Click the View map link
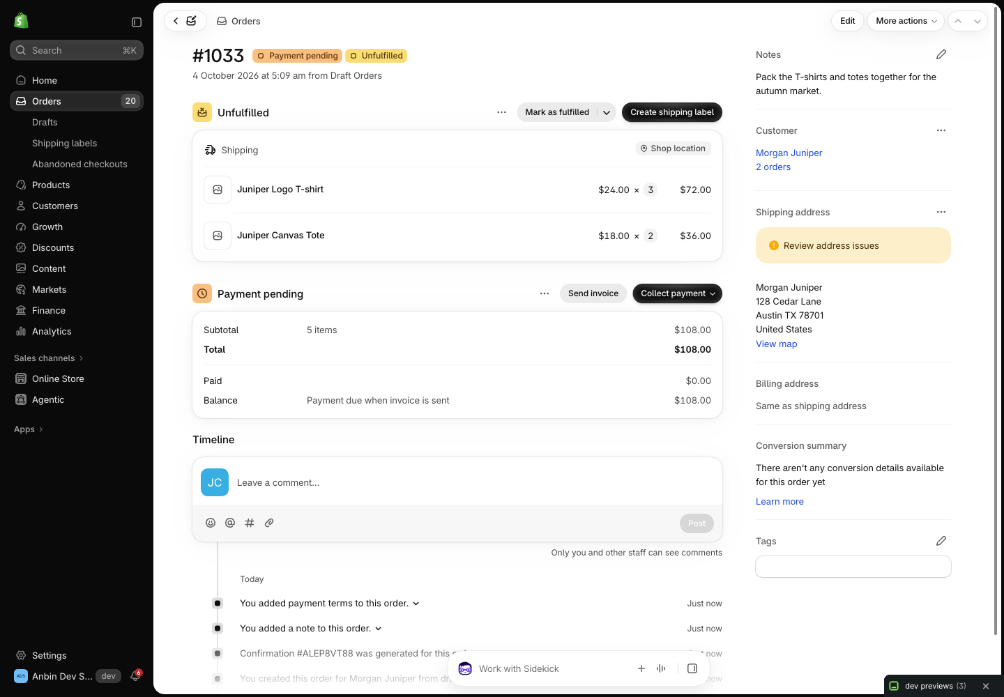Image resolution: width=1004 pixels, height=697 pixels. 776,344
